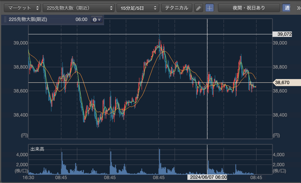Click the left axis 38,600 value
Image resolution: width=301 pixels, height=183 pixels.
click(x=20, y=91)
